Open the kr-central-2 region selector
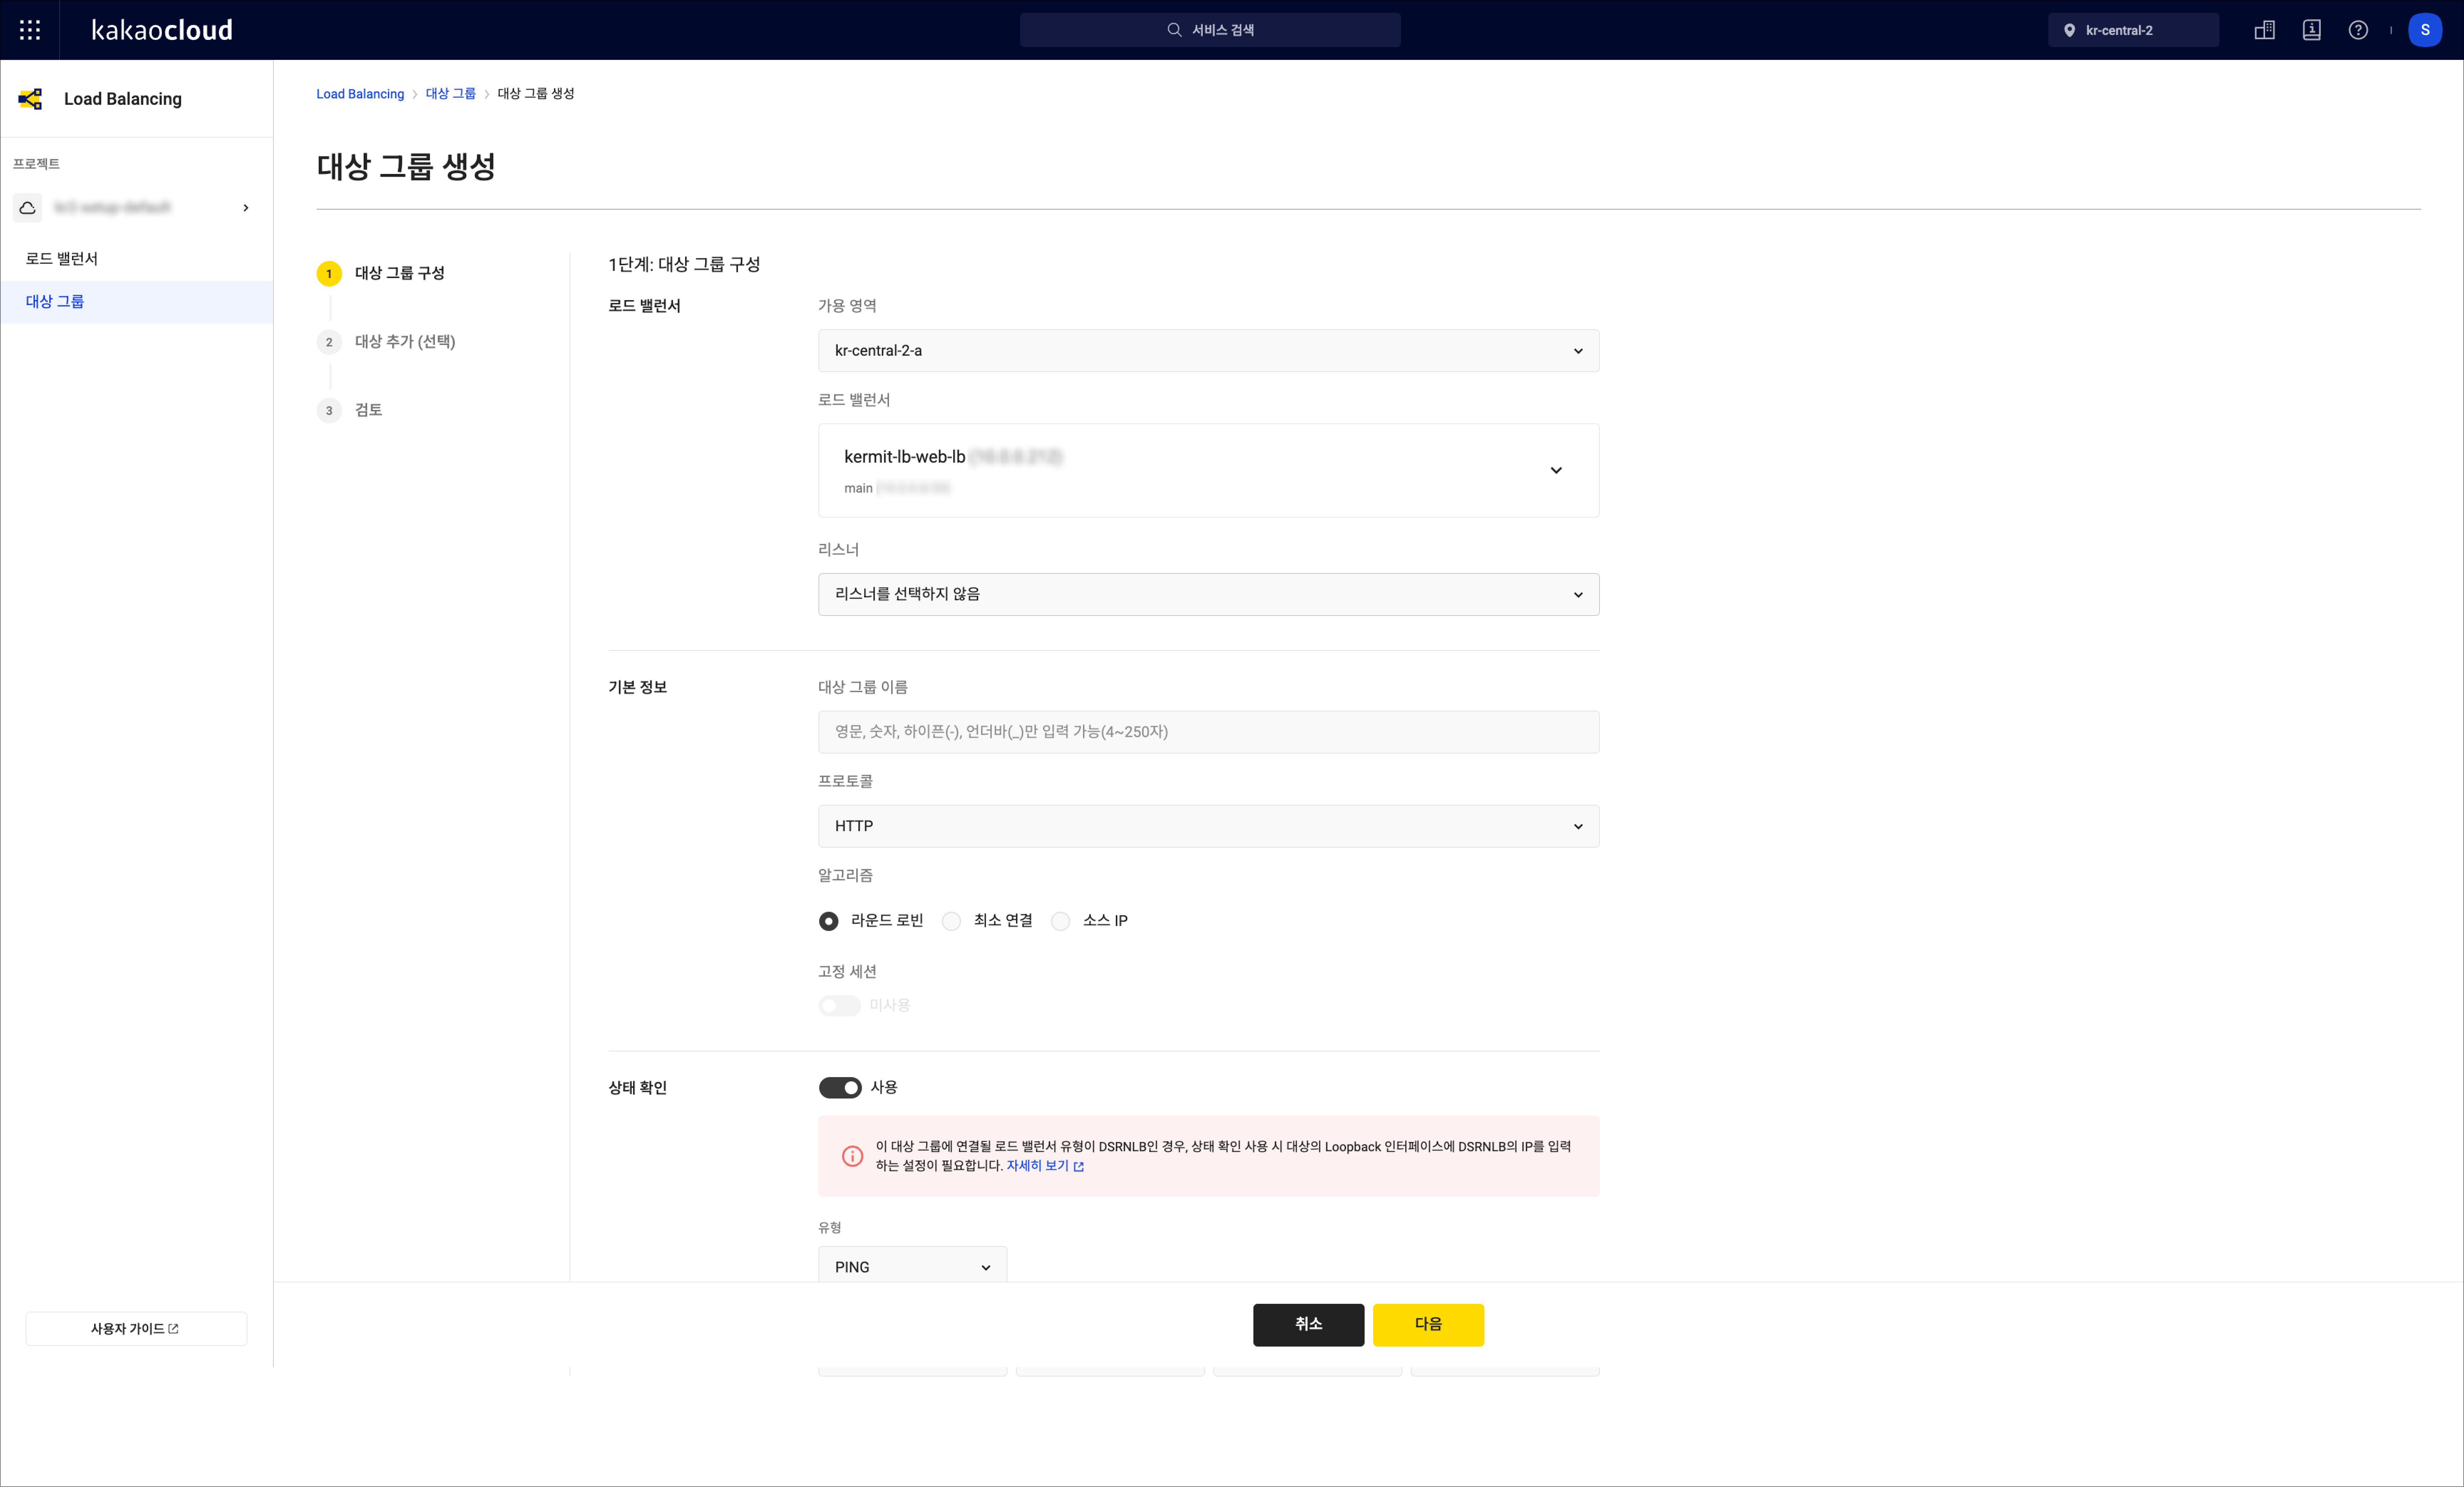This screenshot has width=2464, height=1487. tap(2133, 30)
